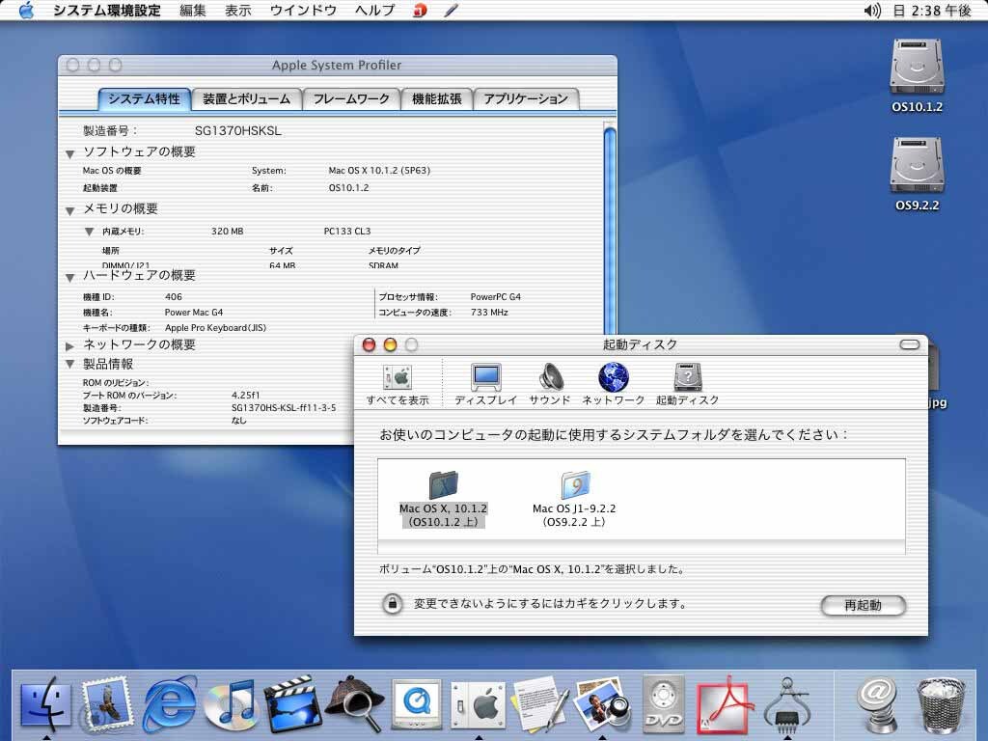Click the Apple System Profiler vertical scrollbar
The image size is (988, 741).
click(x=610, y=230)
